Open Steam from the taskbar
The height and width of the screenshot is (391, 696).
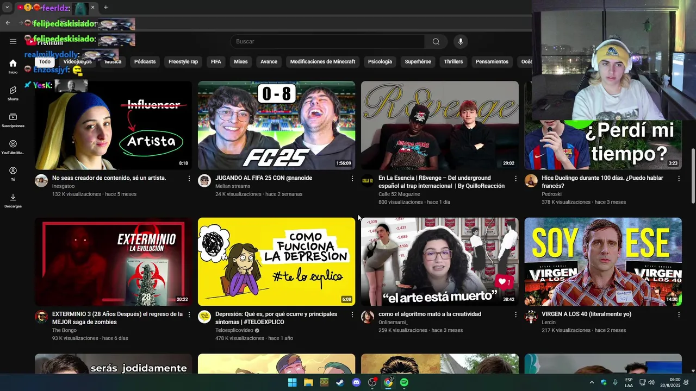340,382
